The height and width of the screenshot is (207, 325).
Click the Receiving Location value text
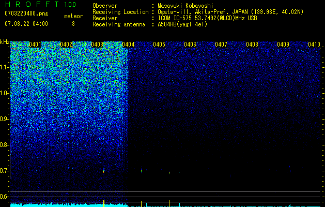pos(230,12)
